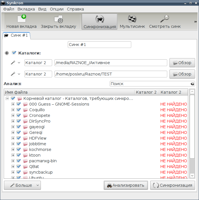Click the wrench icon for /media/RAZNOE_/Активное

coord(13,63)
